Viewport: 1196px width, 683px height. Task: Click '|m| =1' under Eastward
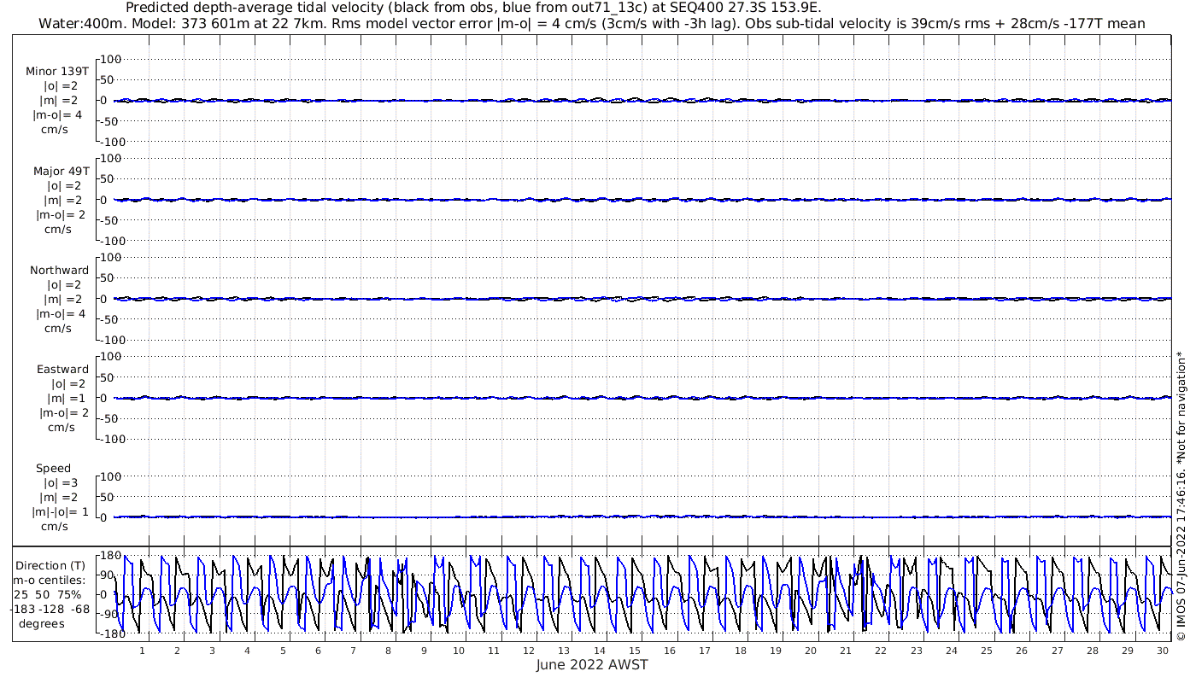pos(67,398)
